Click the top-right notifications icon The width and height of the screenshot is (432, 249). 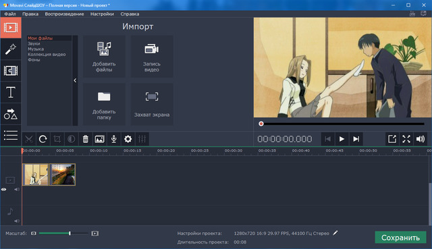coord(423,13)
